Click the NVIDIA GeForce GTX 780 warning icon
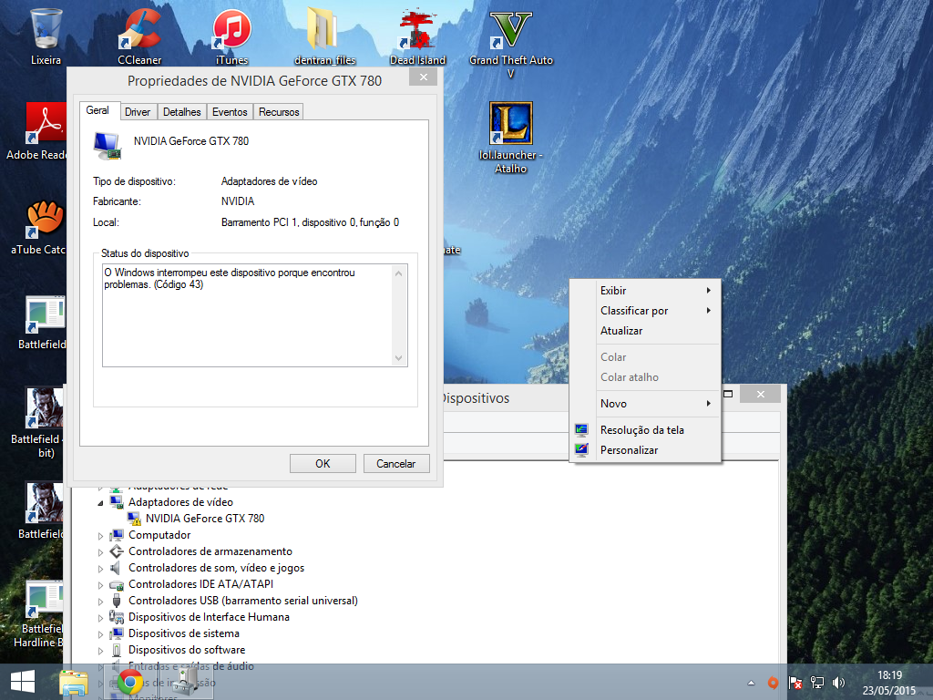Screen dimensions: 933x700 [x=135, y=519]
